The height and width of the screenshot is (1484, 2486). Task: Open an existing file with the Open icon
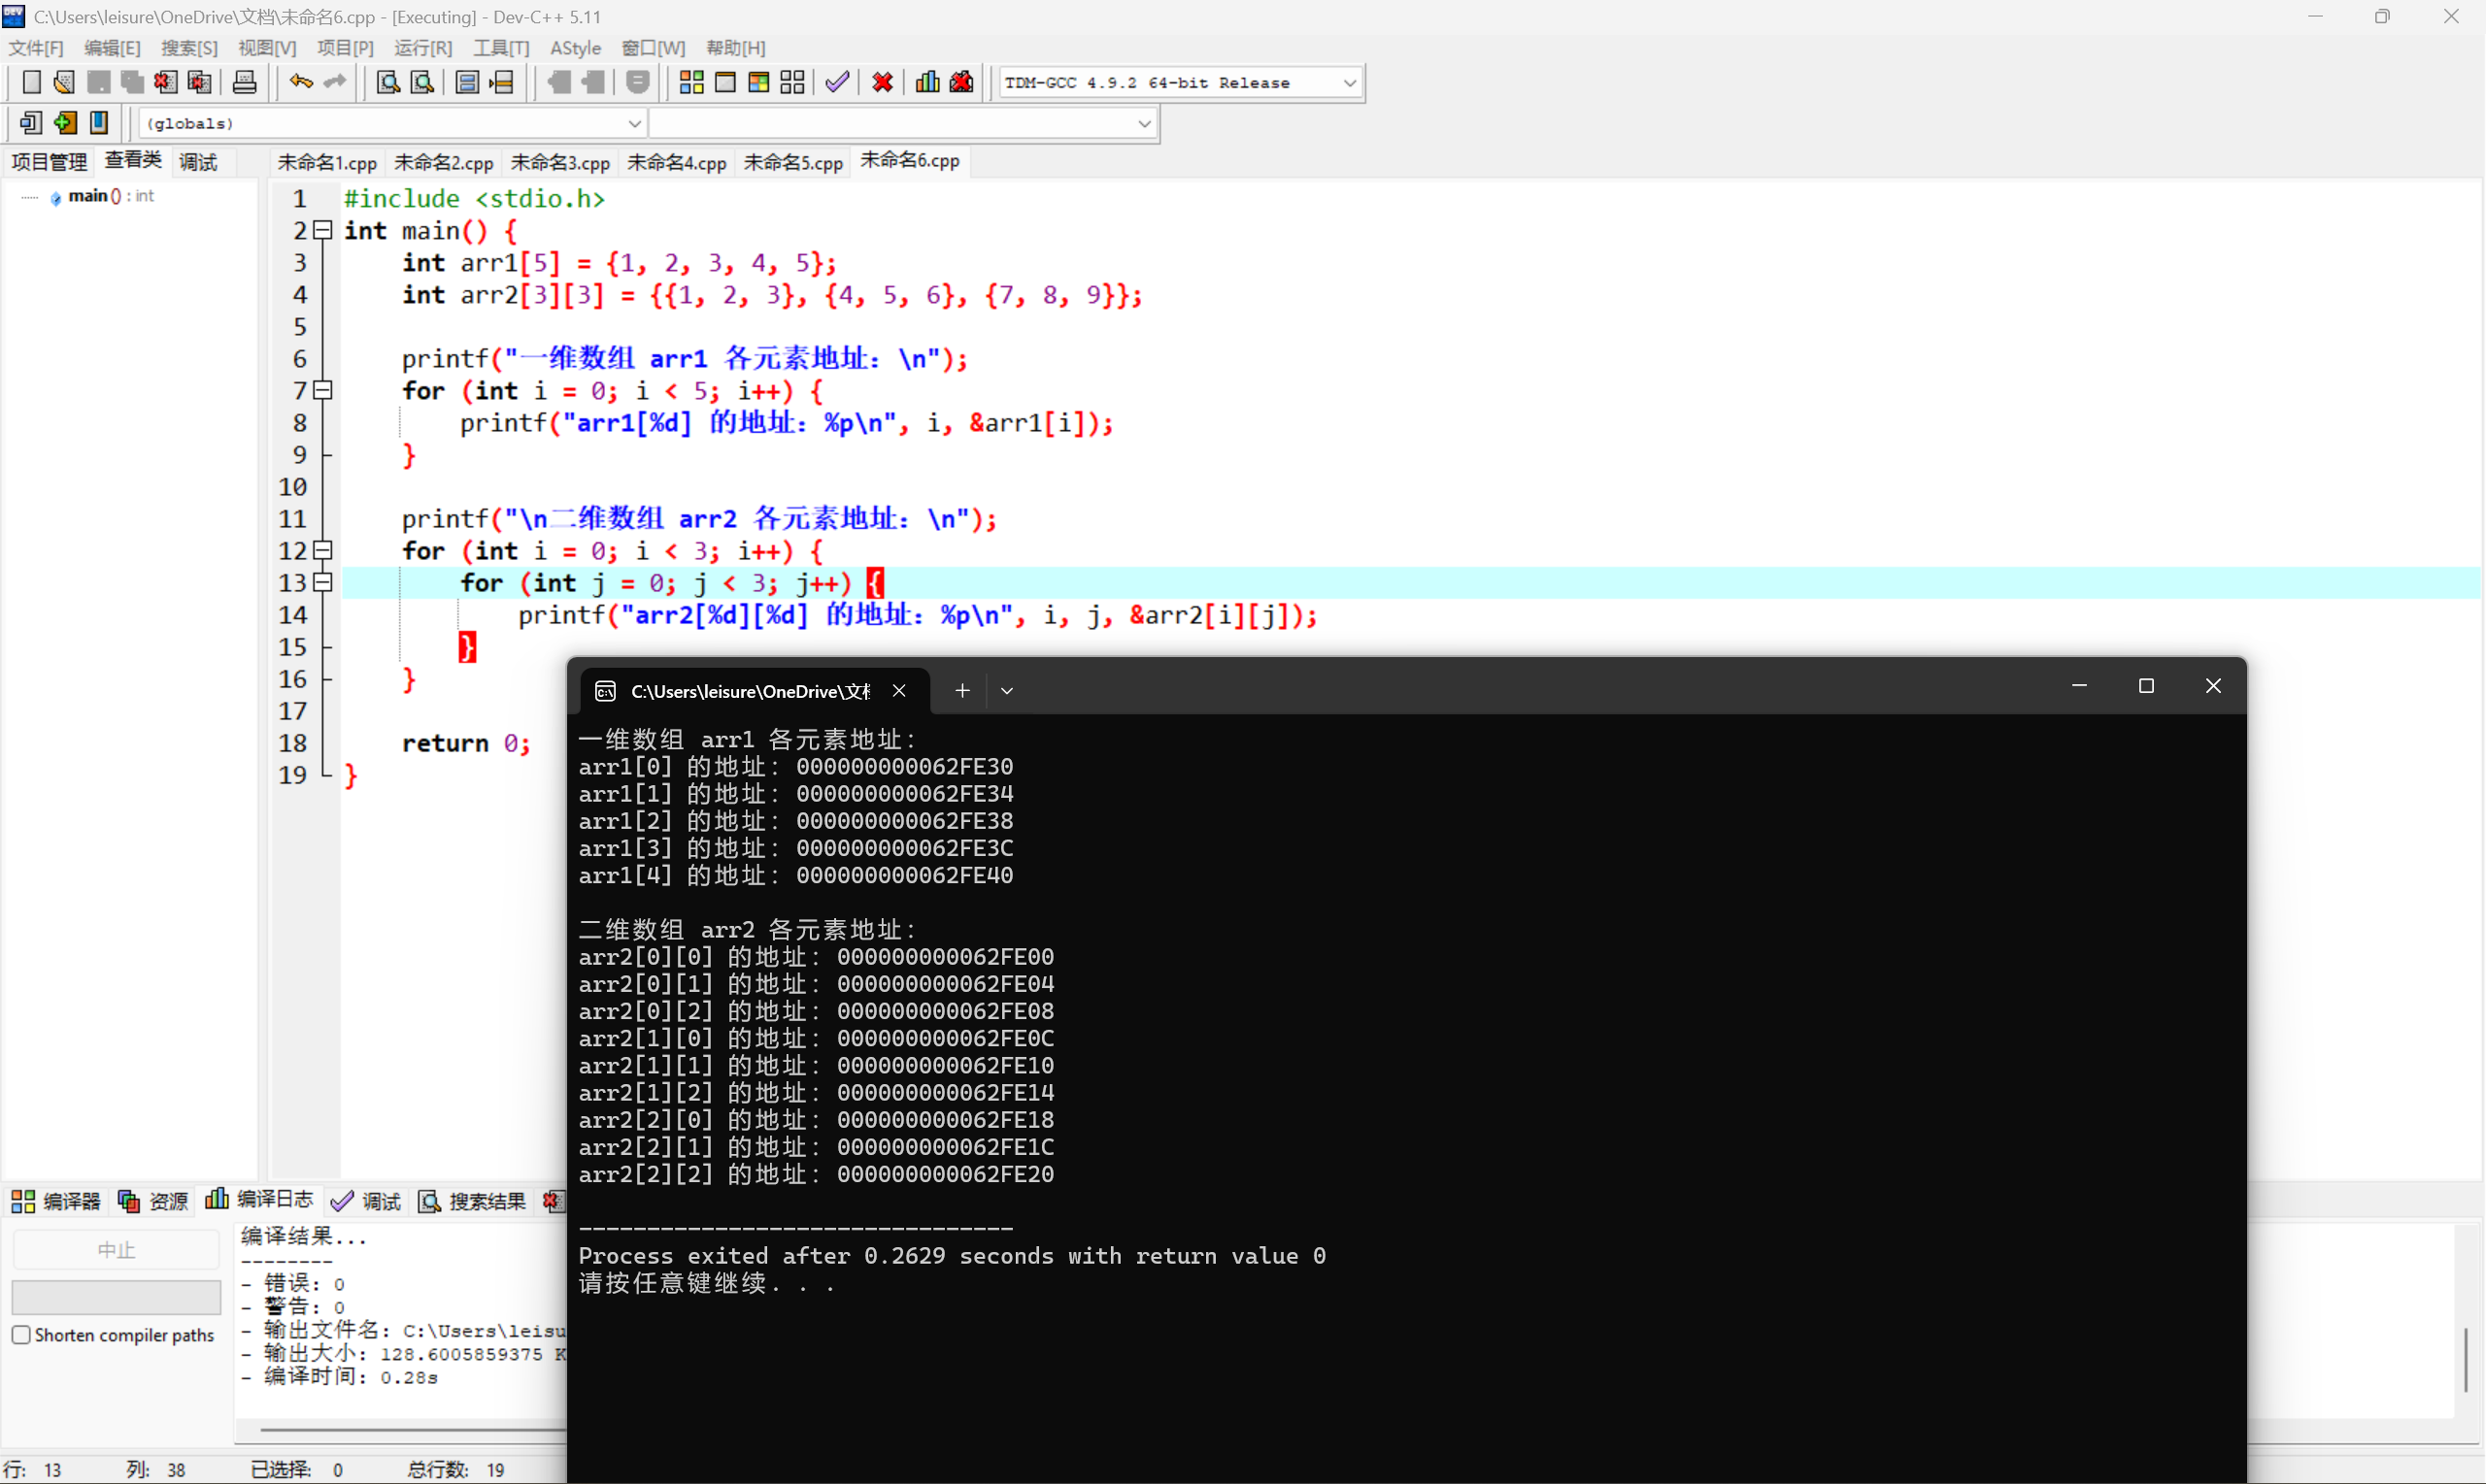(63, 82)
